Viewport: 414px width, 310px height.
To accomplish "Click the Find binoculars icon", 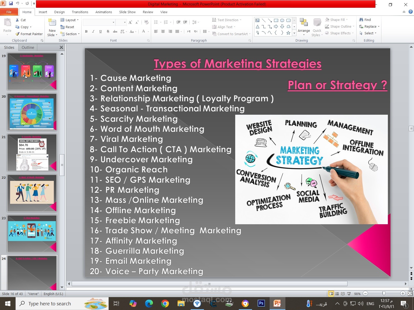I will (361, 20).
